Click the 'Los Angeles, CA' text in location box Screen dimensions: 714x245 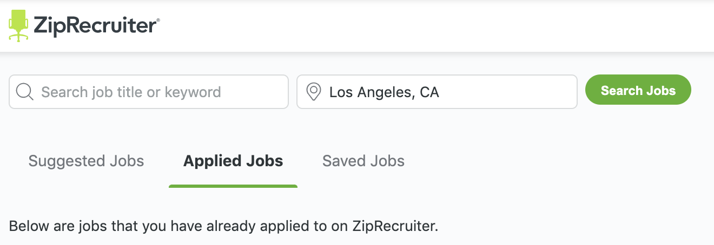click(384, 92)
